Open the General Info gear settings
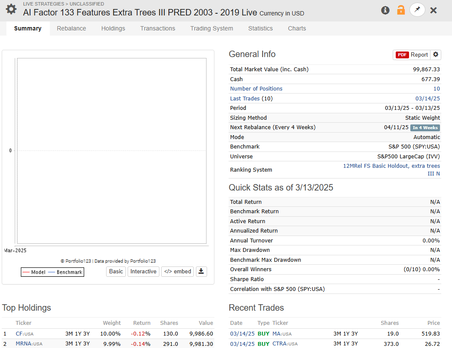Viewport: 452px width, 348px height. (436, 54)
